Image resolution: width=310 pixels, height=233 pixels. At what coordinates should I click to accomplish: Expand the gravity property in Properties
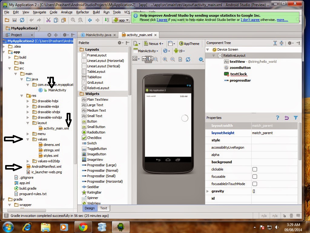point(208,191)
